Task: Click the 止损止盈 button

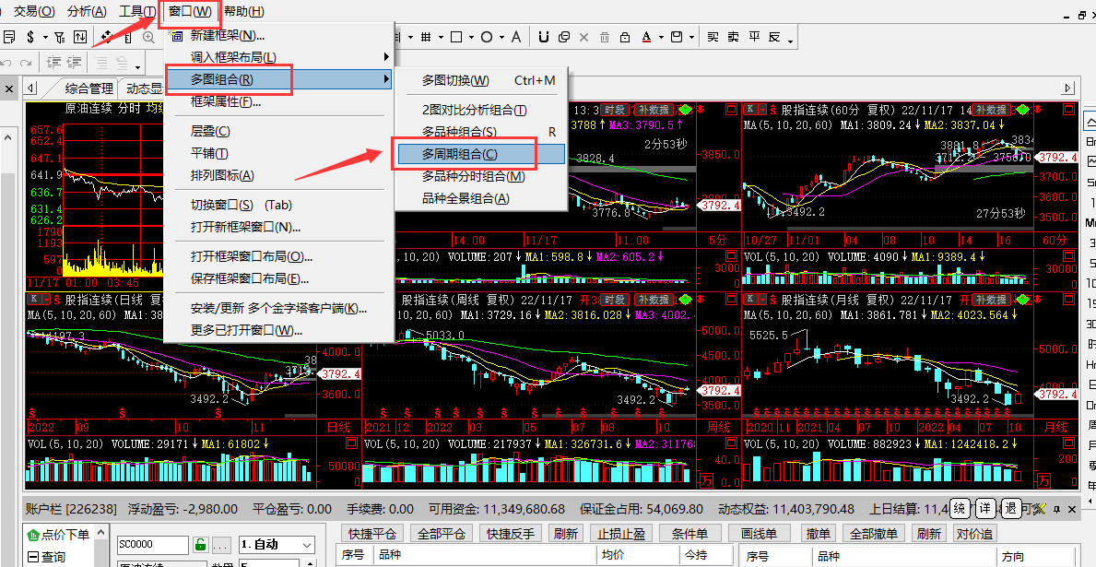Action: click(x=620, y=534)
